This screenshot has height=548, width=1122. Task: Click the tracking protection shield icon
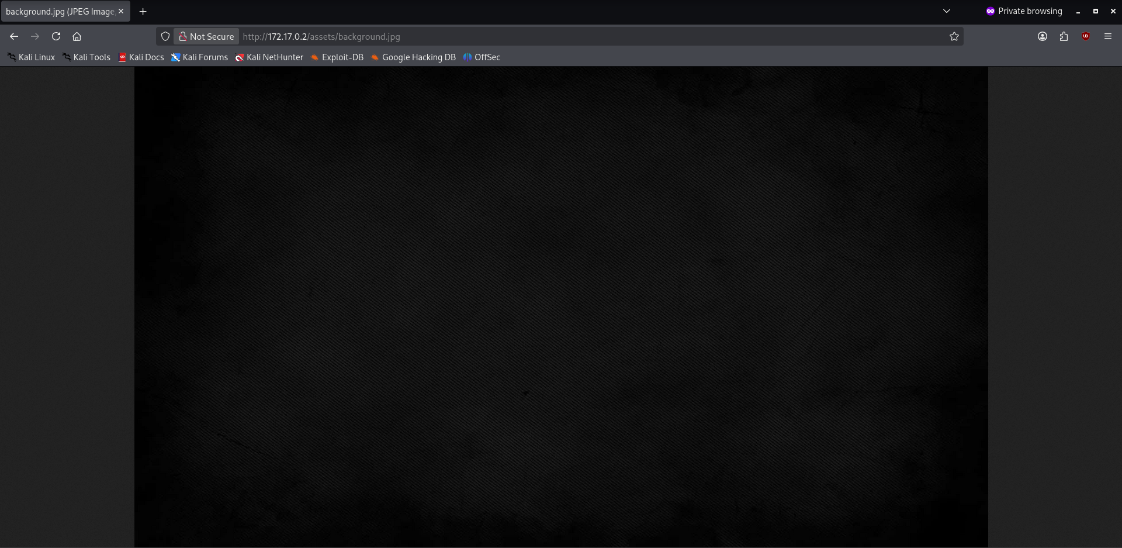[x=165, y=36]
